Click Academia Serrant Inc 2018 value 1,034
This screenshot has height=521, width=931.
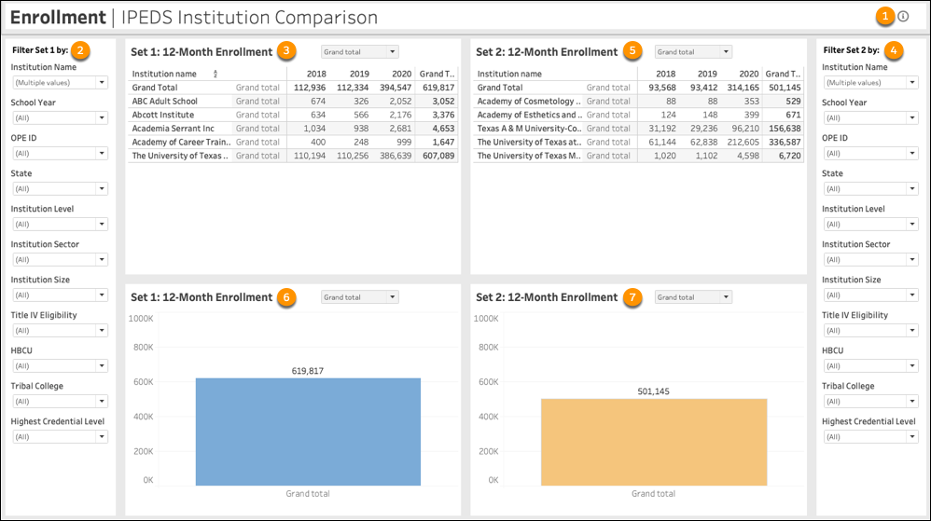pos(314,129)
